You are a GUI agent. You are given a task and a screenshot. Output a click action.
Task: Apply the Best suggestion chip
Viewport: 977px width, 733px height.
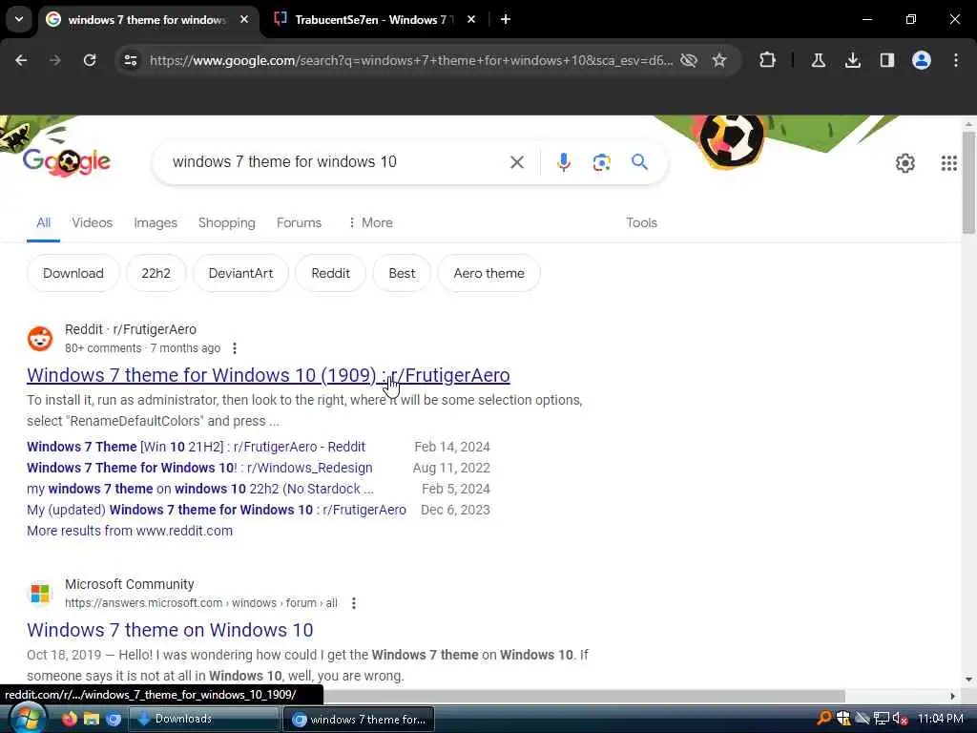(402, 273)
